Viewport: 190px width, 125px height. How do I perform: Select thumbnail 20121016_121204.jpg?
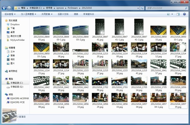(x=80, y=51)
